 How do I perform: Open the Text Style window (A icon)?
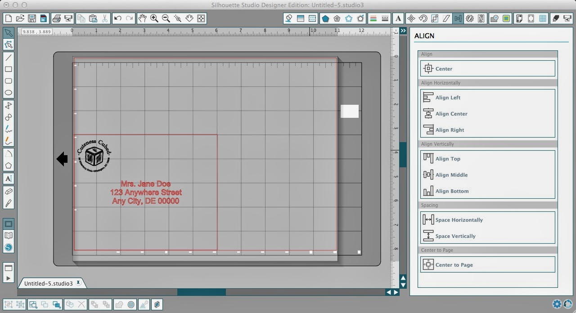tap(398, 18)
